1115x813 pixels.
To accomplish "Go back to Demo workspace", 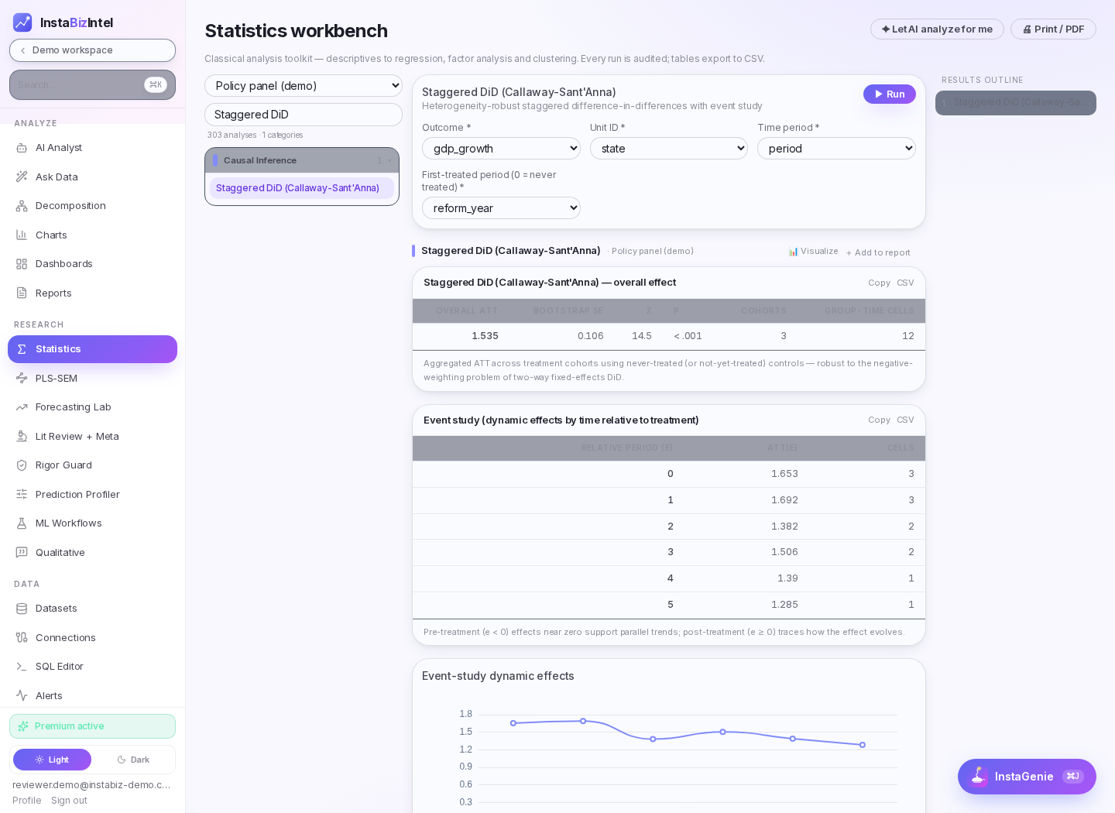I will (92, 50).
